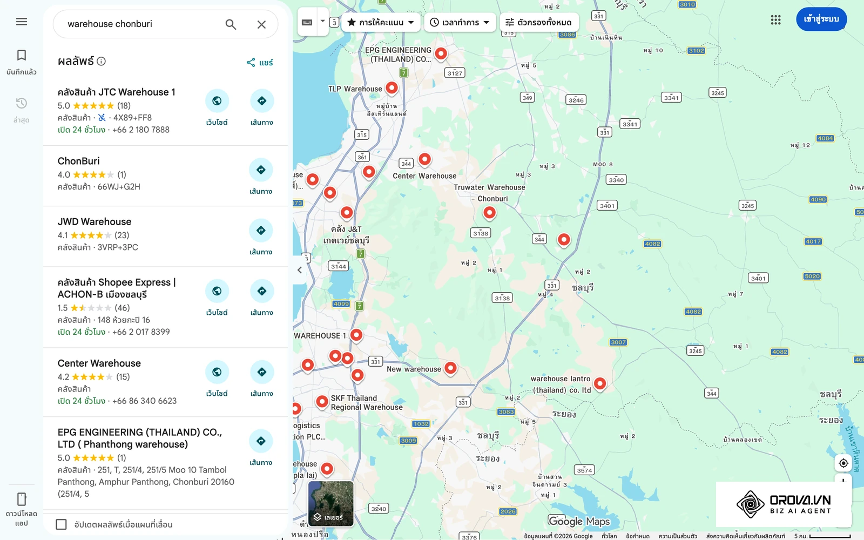864x540 pixels.
Task: Click in the 'warehouse chonburi' search field
Action: 140,24
